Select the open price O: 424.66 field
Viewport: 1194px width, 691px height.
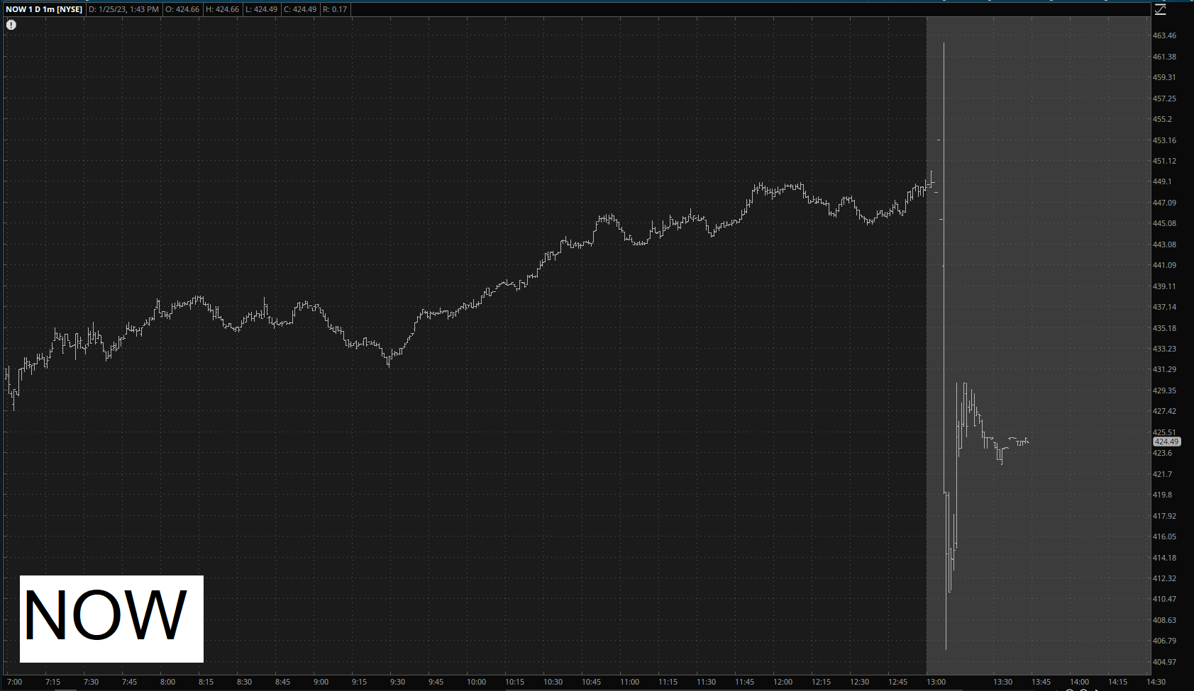point(182,9)
